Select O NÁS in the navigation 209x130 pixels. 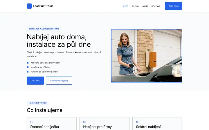tap(145, 6)
